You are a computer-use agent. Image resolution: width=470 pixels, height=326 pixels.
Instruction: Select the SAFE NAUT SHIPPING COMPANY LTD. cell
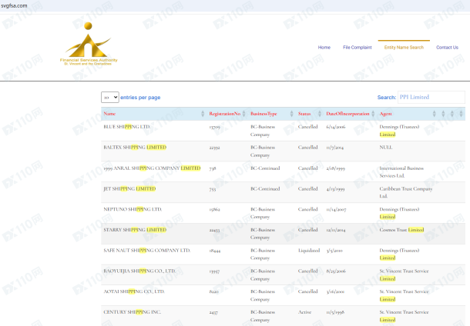coord(147,251)
